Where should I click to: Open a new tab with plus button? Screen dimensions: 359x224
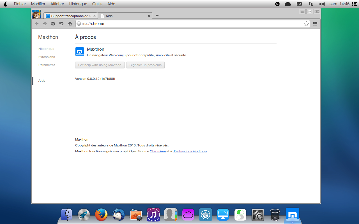pos(157,15)
